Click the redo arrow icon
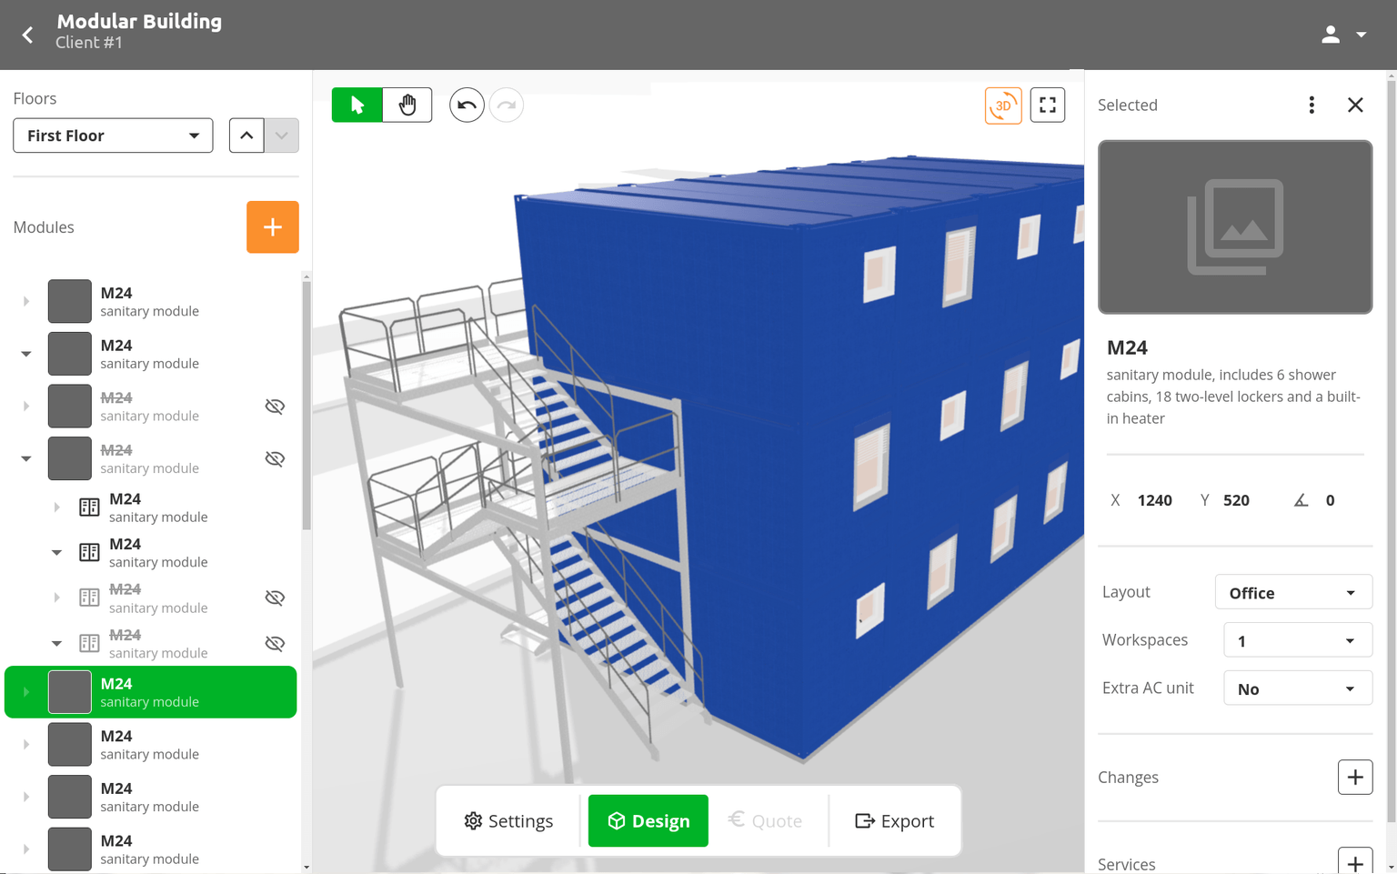Screen dimensions: 1397x874 (x=507, y=105)
